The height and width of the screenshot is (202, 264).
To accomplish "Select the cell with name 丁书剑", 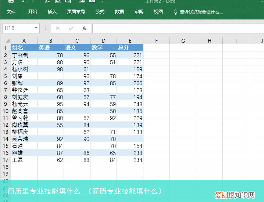I will tap(24, 55).
